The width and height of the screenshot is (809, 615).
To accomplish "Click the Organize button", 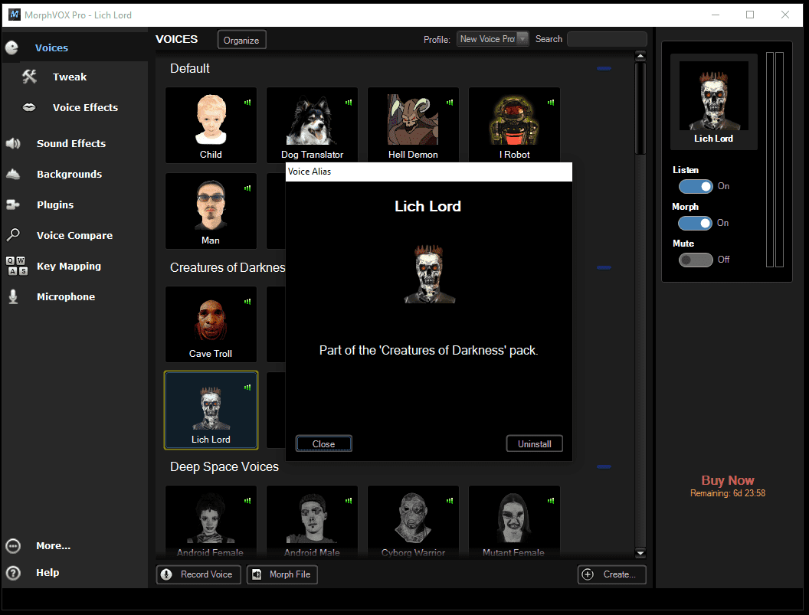I will click(x=241, y=40).
